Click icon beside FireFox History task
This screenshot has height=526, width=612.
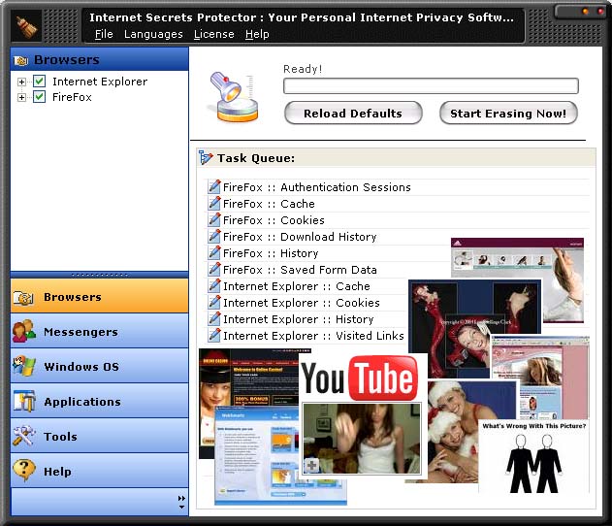[x=214, y=253]
